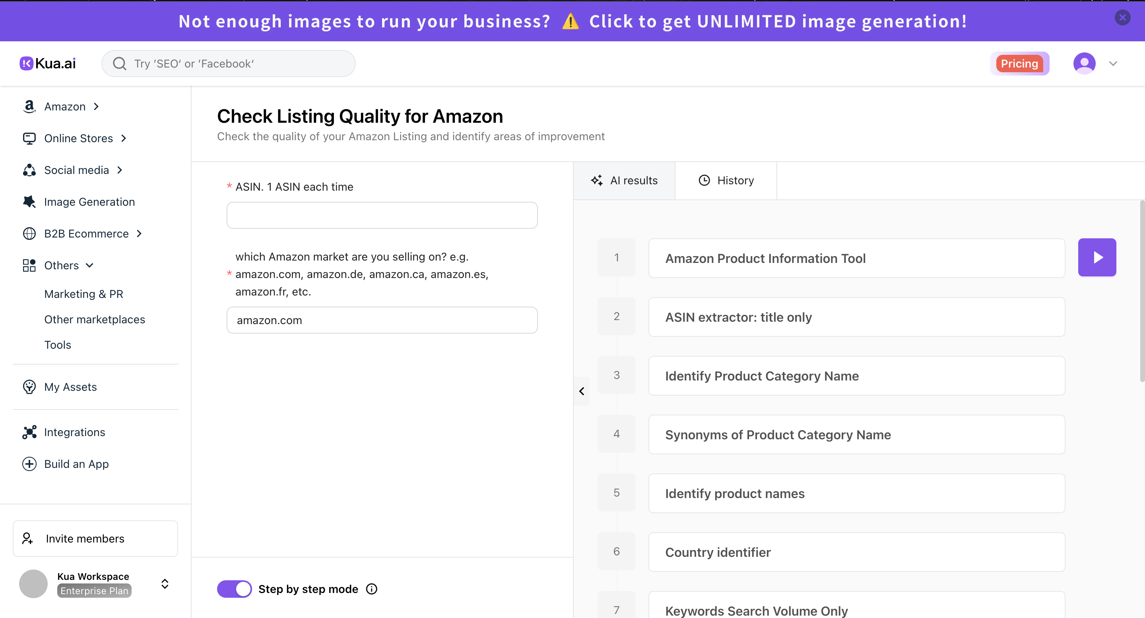Screen dimensions: 1145x618
Task: Open the Integrations panel icon
Action: tap(29, 432)
